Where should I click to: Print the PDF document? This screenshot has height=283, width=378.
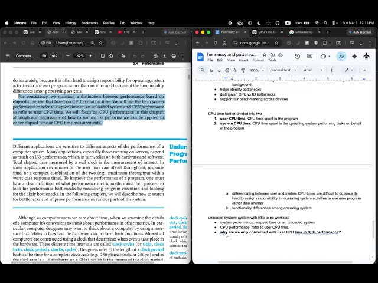[174, 56]
